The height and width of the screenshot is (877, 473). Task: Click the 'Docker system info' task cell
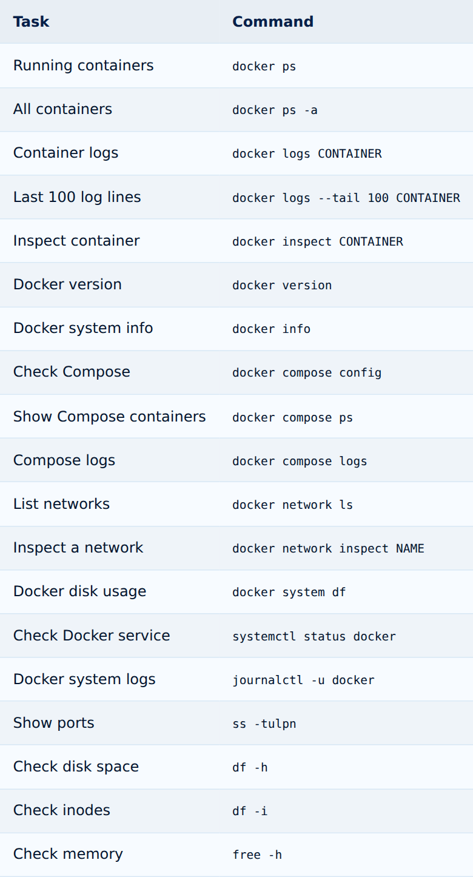point(83,328)
